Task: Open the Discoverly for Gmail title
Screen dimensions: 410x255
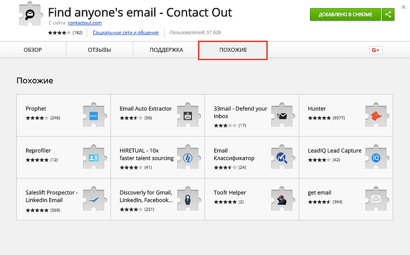Action: point(146,196)
